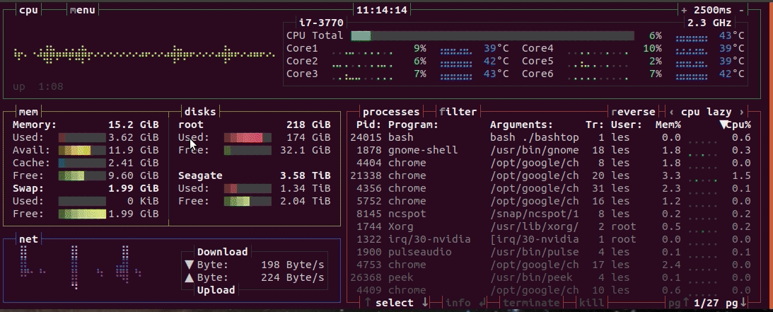The height and width of the screenshot is (312, 773).
Task: Click the up 1:08 uptime text
Action: tap(38, 87)
